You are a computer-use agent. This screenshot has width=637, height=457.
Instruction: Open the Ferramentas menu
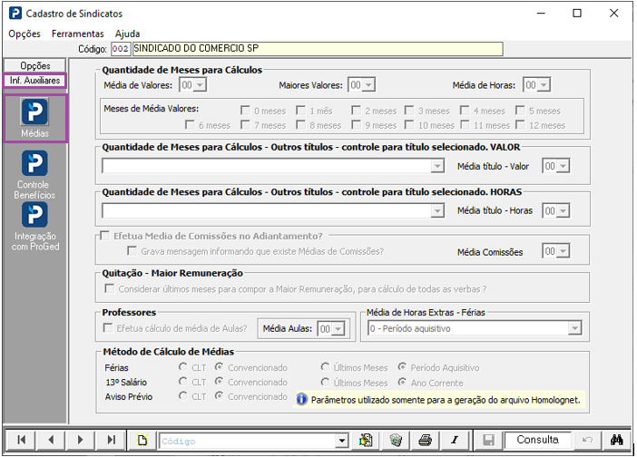click(x=77, y=34)
